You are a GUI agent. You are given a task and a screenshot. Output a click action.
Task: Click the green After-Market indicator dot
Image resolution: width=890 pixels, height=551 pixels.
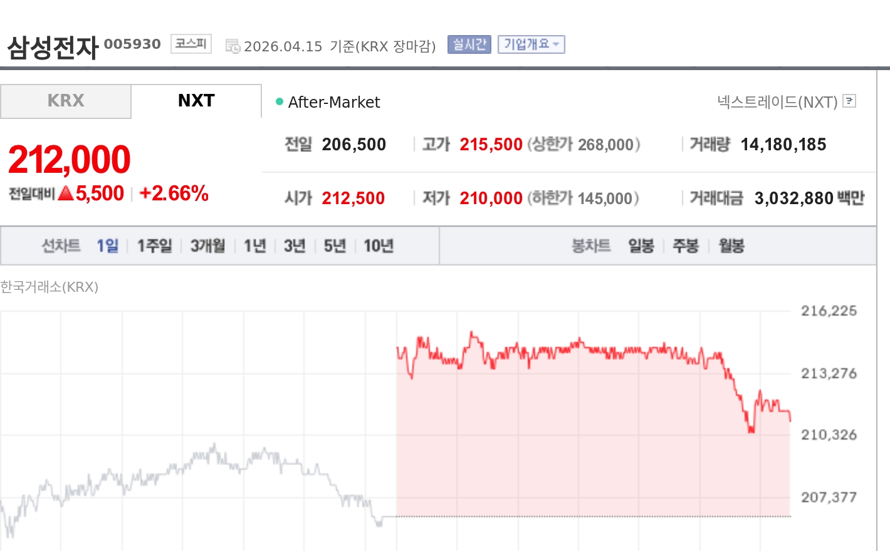tap(278, 101)
